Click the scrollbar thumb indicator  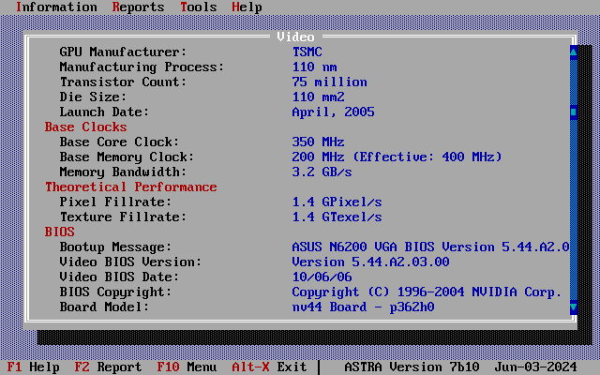point(573,112)
